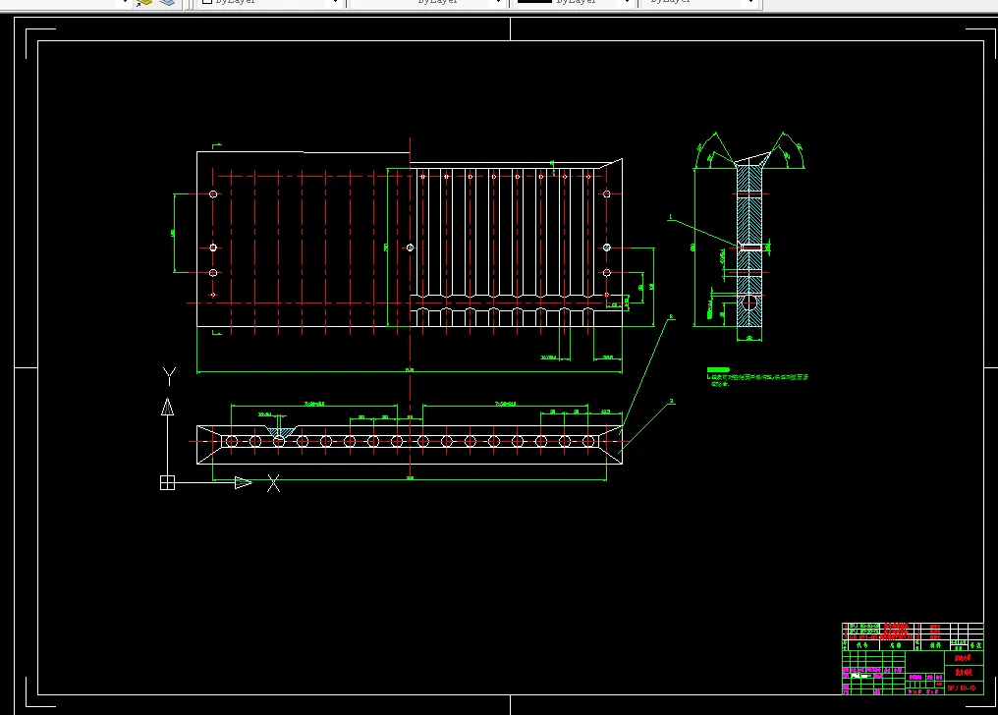998x715 pixels.
Task: Pick the leftmost circle in the bottom view row
Action: 232,441
